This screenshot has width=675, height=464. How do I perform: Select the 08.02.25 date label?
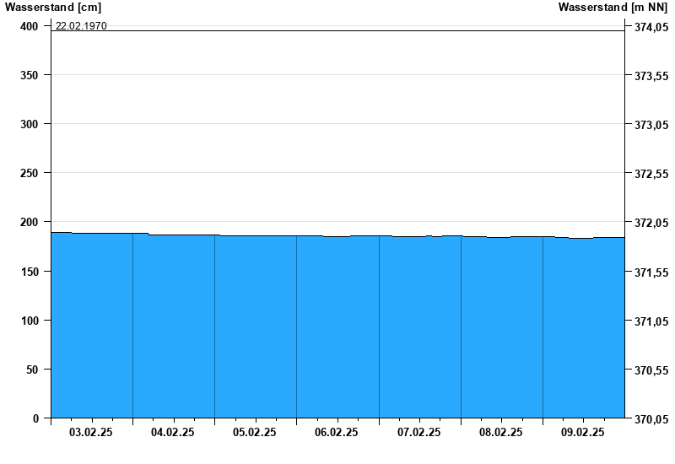(x=500, y=433)
